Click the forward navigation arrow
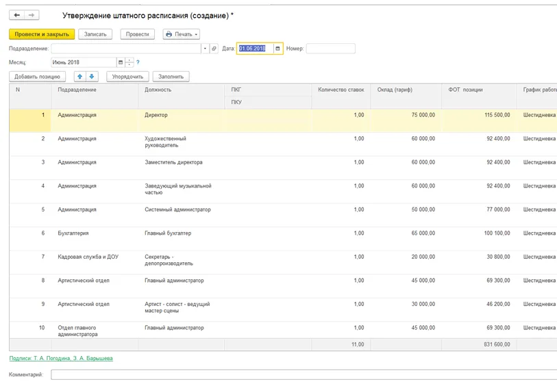 pos(32,15)
